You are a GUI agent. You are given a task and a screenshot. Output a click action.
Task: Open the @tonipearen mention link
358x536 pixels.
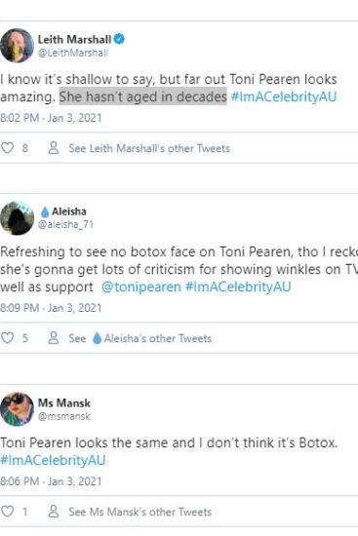tap(141, 287)
